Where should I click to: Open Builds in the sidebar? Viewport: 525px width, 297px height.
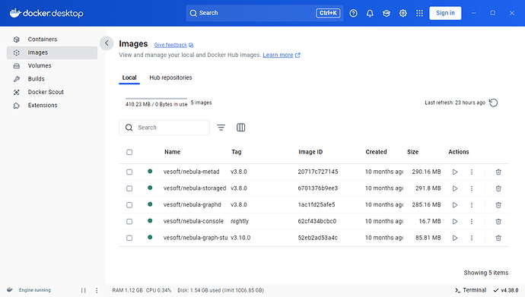pos(52,79)
